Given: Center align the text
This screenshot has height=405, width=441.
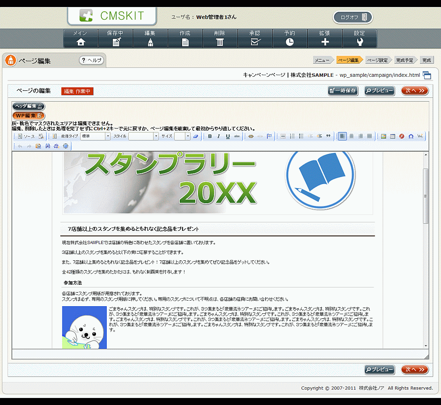Looking at the screenshot, I should (x=352, y=136).
